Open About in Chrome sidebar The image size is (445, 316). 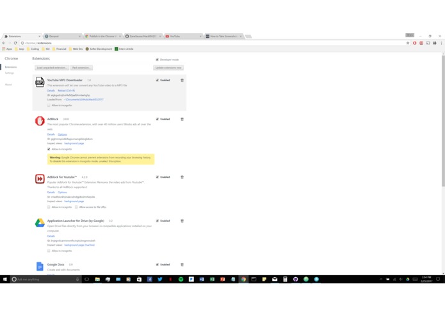[x=8, y=84]
